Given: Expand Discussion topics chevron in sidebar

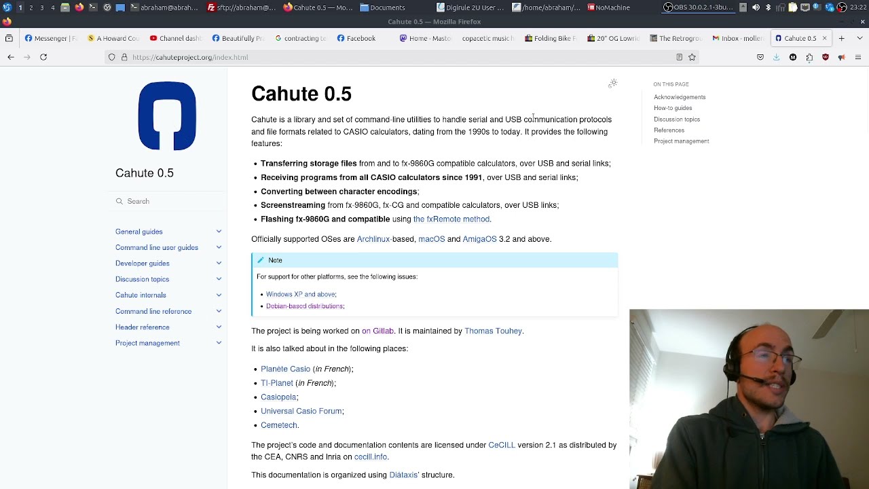Looking at the screenshot, I should pyautogui.click(x=219, y=279).
